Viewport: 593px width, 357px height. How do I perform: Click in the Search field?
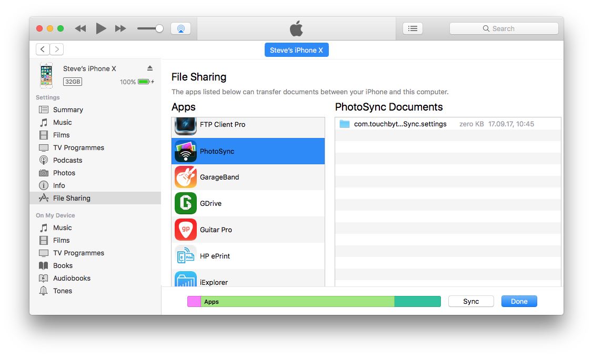tap(504, 28)
